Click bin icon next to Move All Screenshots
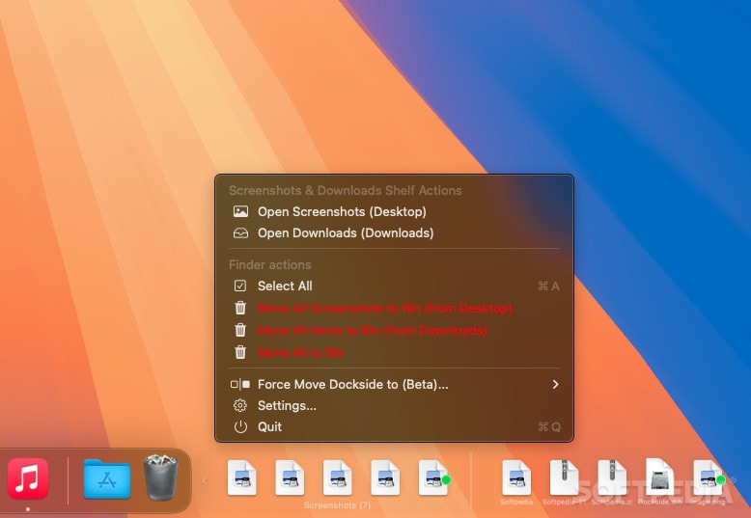This screenshot has height=518, width=751. tap(240, 308)
